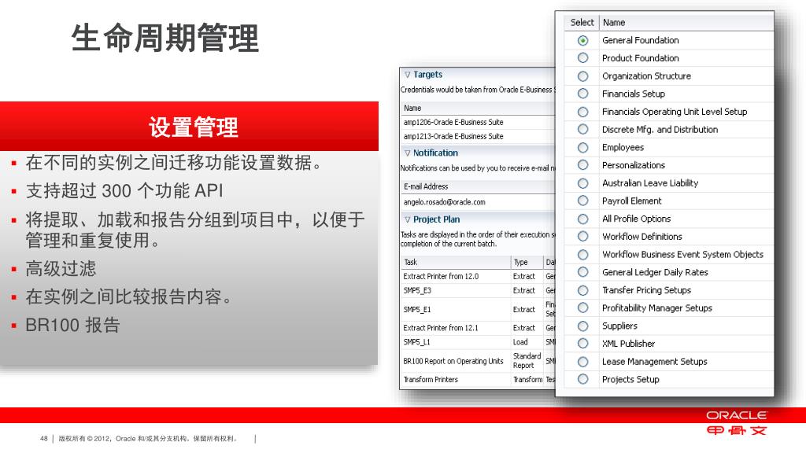Click the angelo.rosado@oracle.com e-mail address
Viewport: 806px width, 453px height.
(x=444, y=202)
